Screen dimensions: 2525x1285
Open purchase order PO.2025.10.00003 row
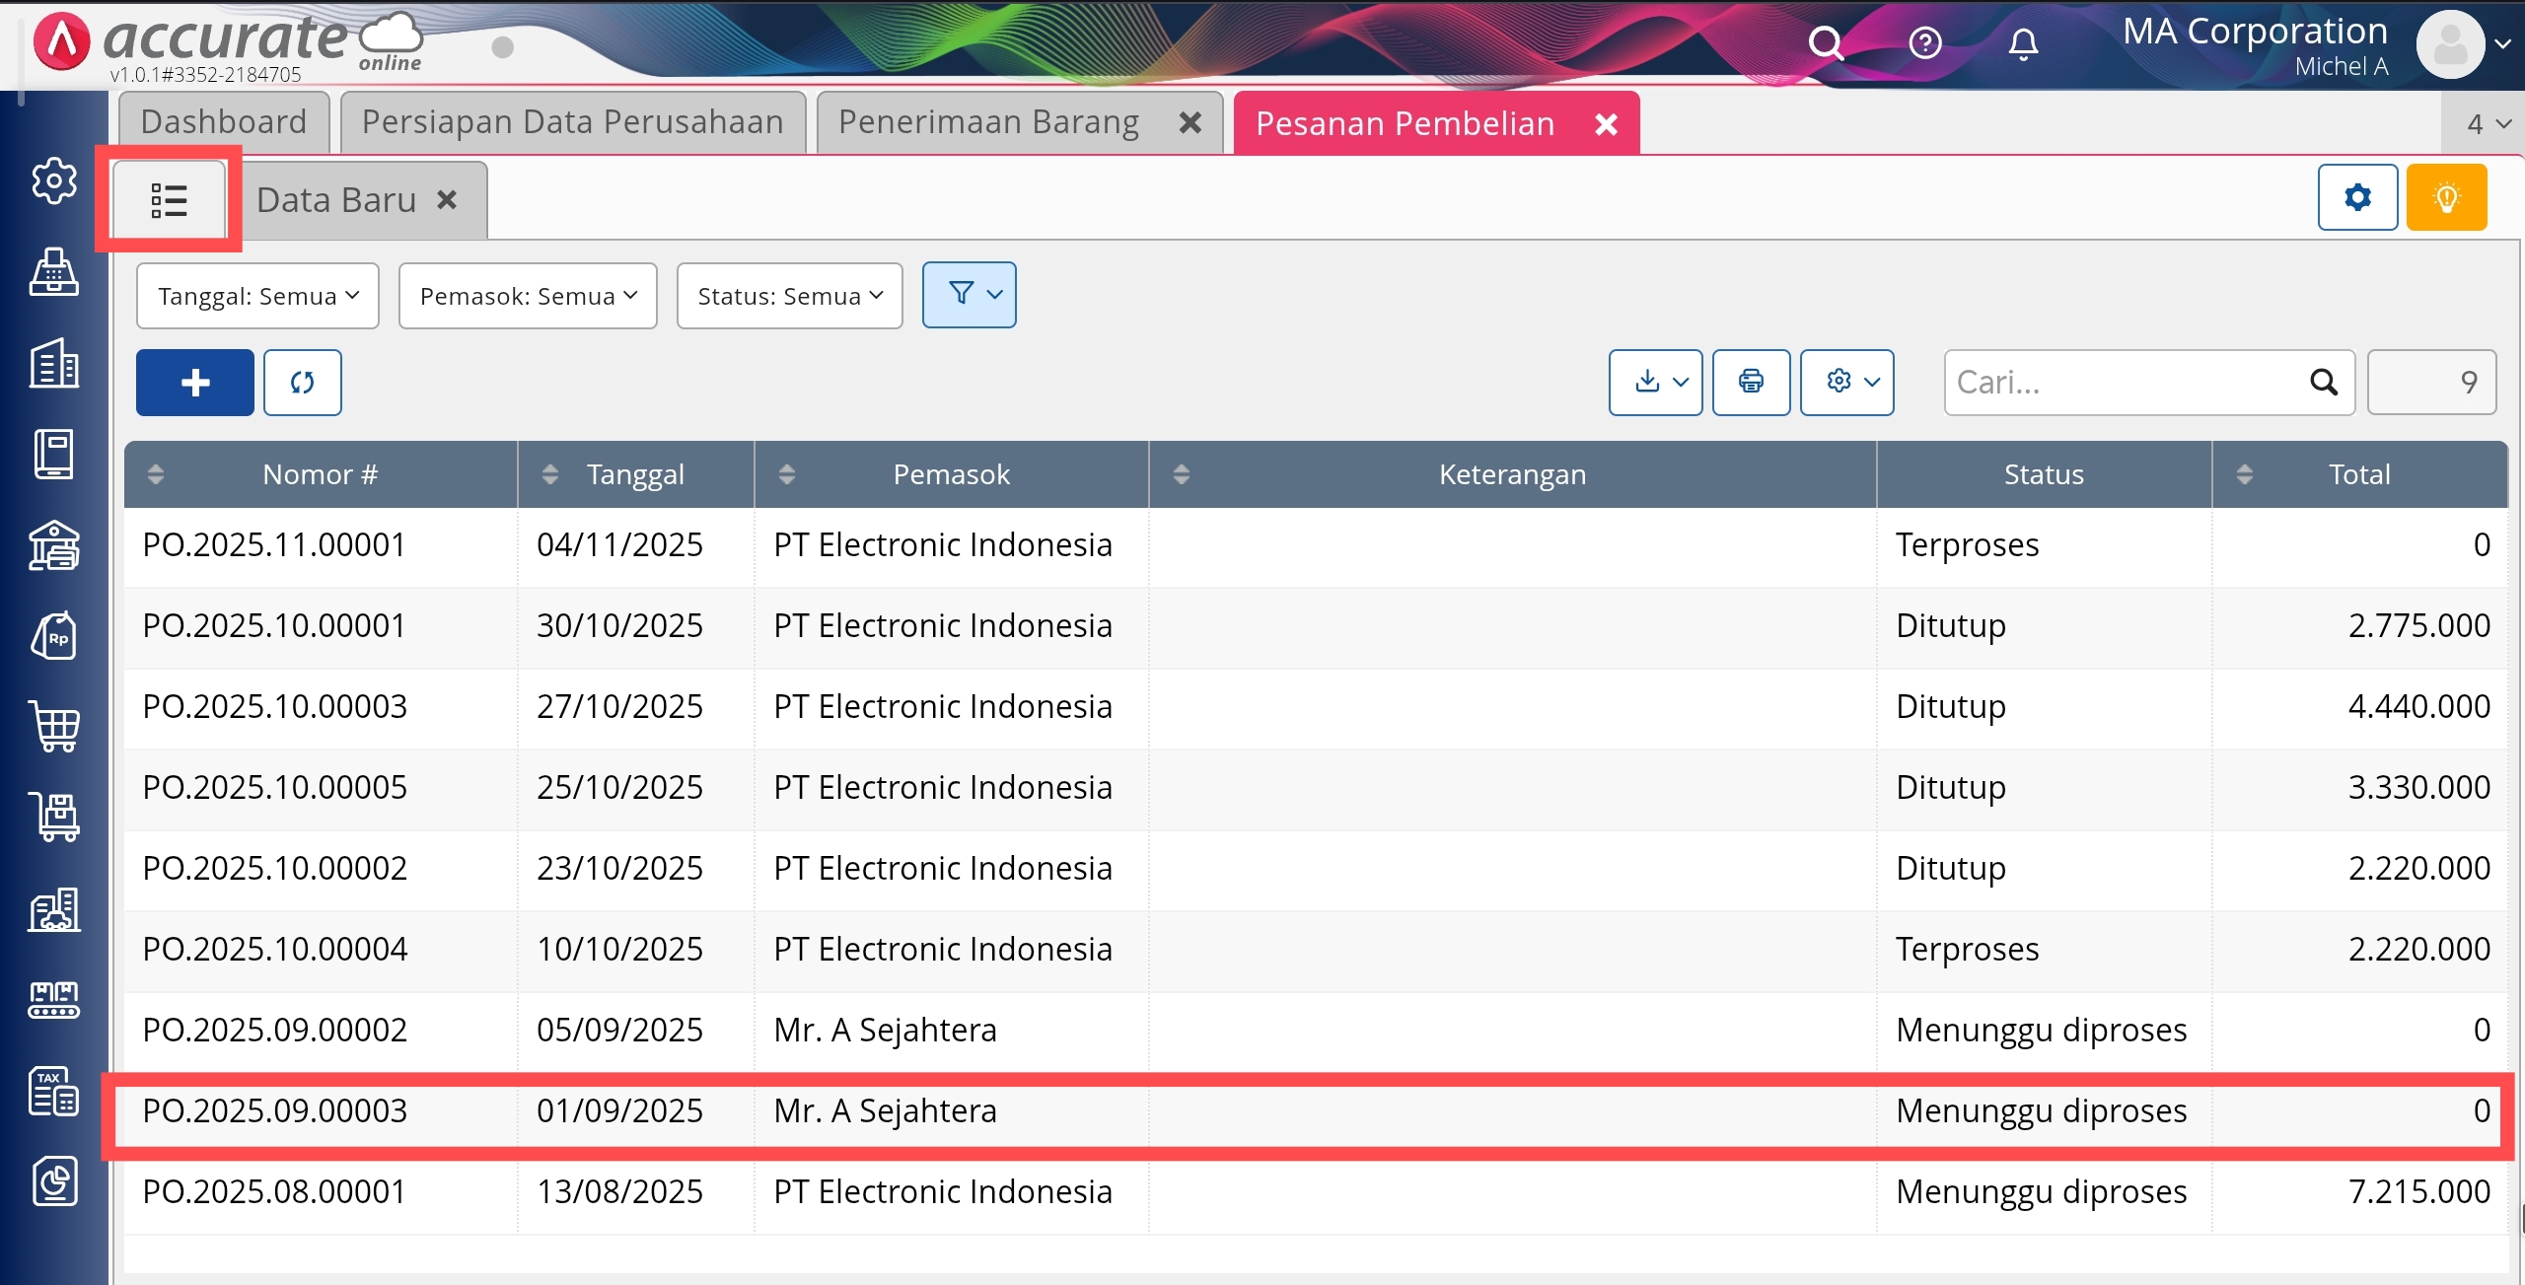[x=274, y=706]
